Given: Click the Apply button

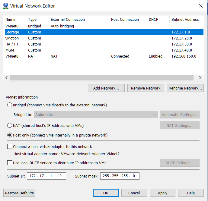Looking at the screenshot, I should point(162,193).
